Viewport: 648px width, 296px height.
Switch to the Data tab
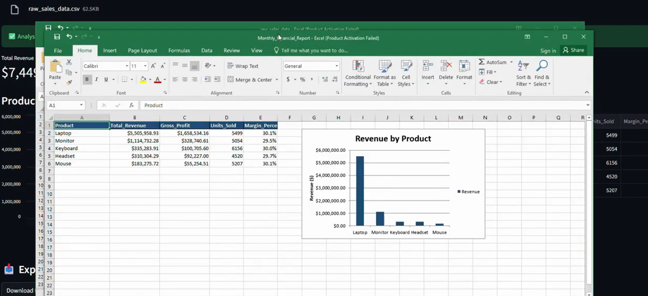tap(207, 51)
